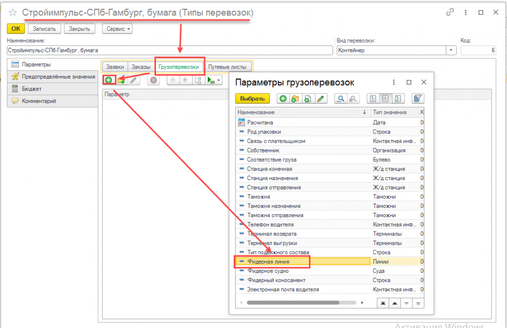The height and width of the screenshot is (328, 507).
Task: Select the Телефон водителя row
Action: [329, 225]
